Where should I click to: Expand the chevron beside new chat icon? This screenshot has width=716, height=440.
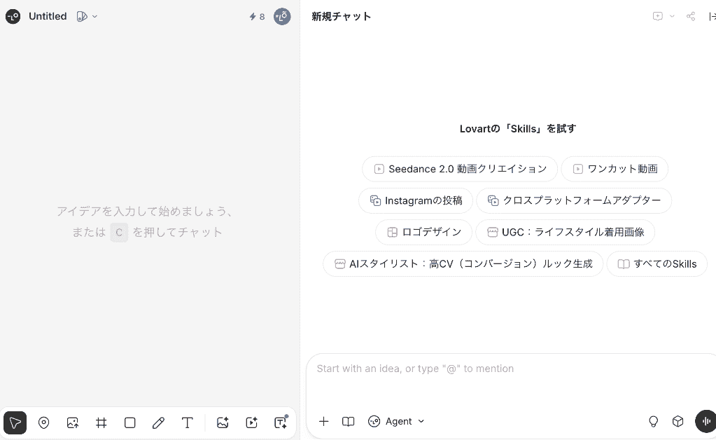[672, 16]
